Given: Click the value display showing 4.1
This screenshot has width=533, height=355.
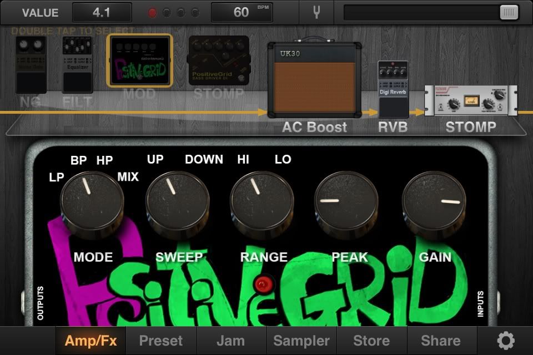Looking at the screenshot, I should [x=102, y=13].
